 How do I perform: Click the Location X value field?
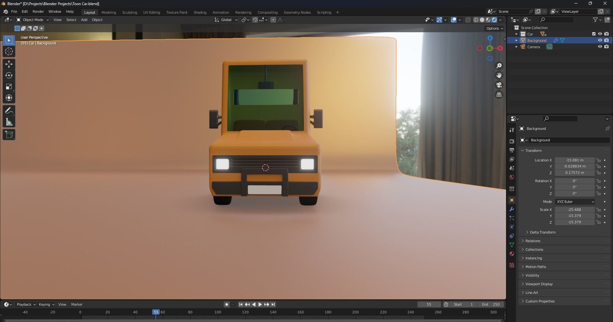575,160
